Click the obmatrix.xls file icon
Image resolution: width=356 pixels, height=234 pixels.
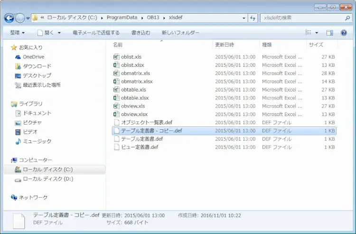116,73
